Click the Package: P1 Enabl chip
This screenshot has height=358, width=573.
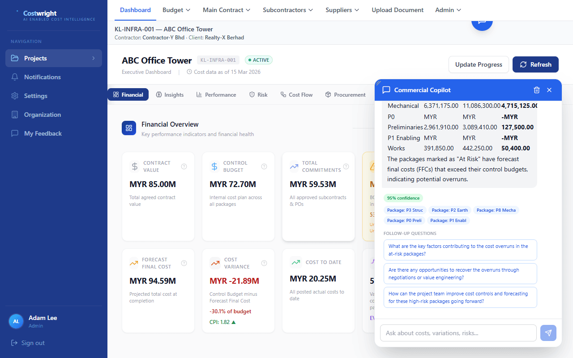point(448,220)
